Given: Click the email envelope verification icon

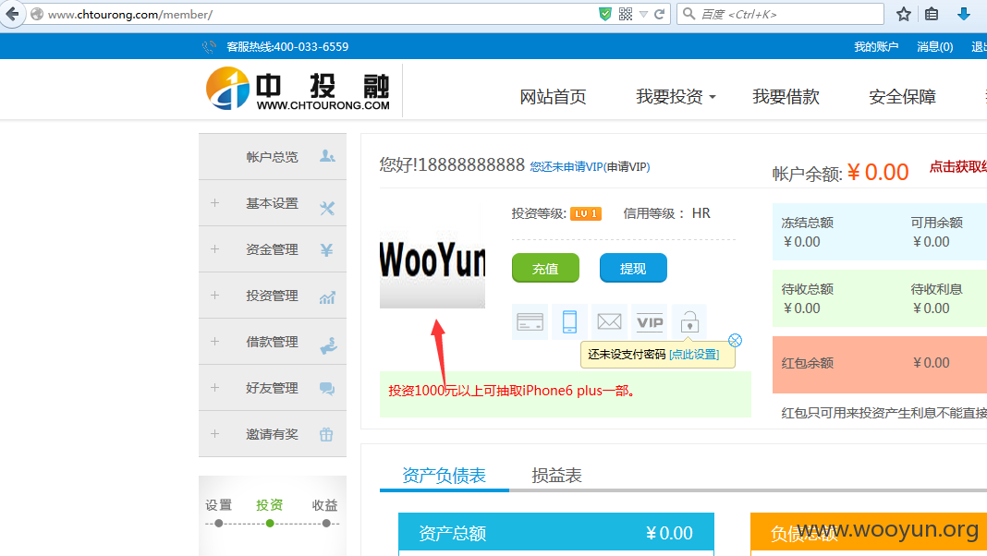Looking at the screenshot, I should (609, 322).
